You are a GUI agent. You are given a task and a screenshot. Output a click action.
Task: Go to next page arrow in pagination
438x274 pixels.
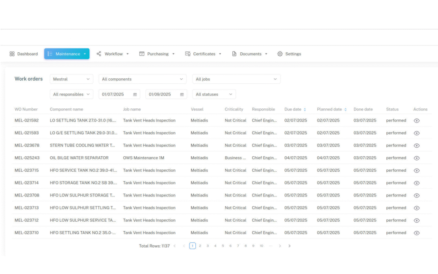[x=280, y=246]
